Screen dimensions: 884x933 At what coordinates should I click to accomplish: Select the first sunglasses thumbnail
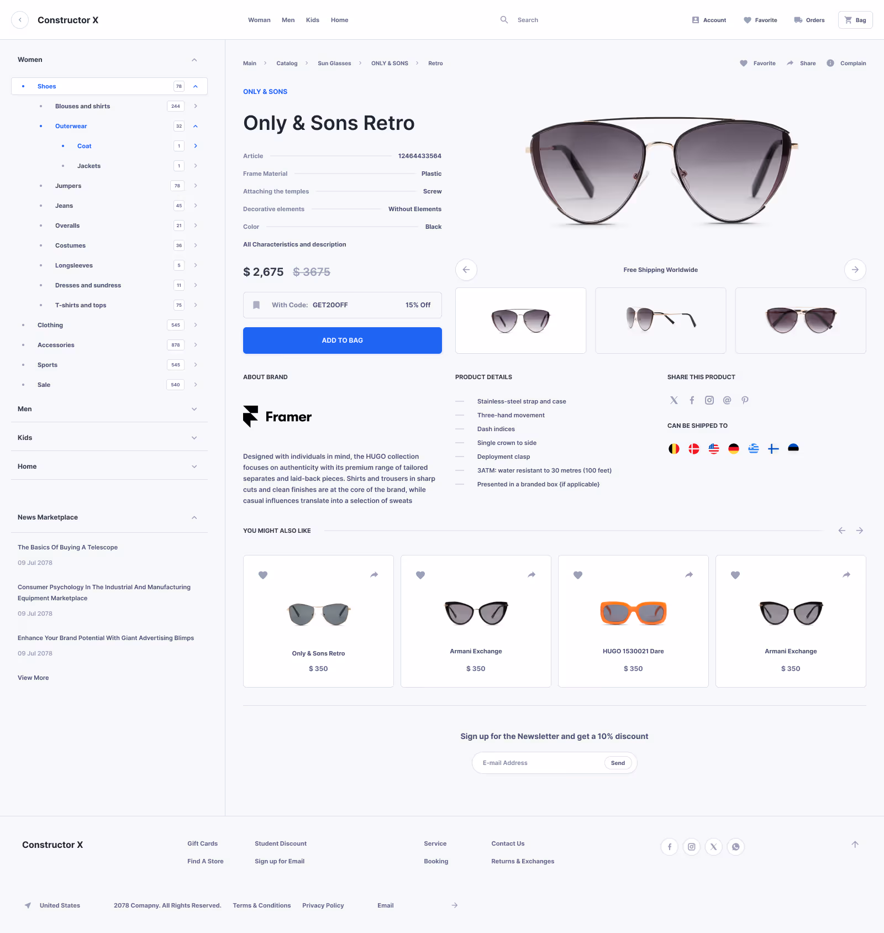click(520, 321)
